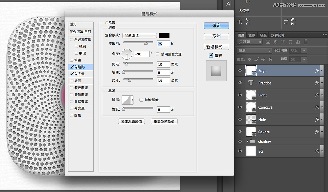Toggle Hole layer visibility
The image size is (328, 192).
click(240, 119)
